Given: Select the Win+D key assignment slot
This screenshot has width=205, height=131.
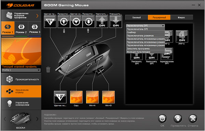Looking at the screenshot, I should (x=108, y=97).
